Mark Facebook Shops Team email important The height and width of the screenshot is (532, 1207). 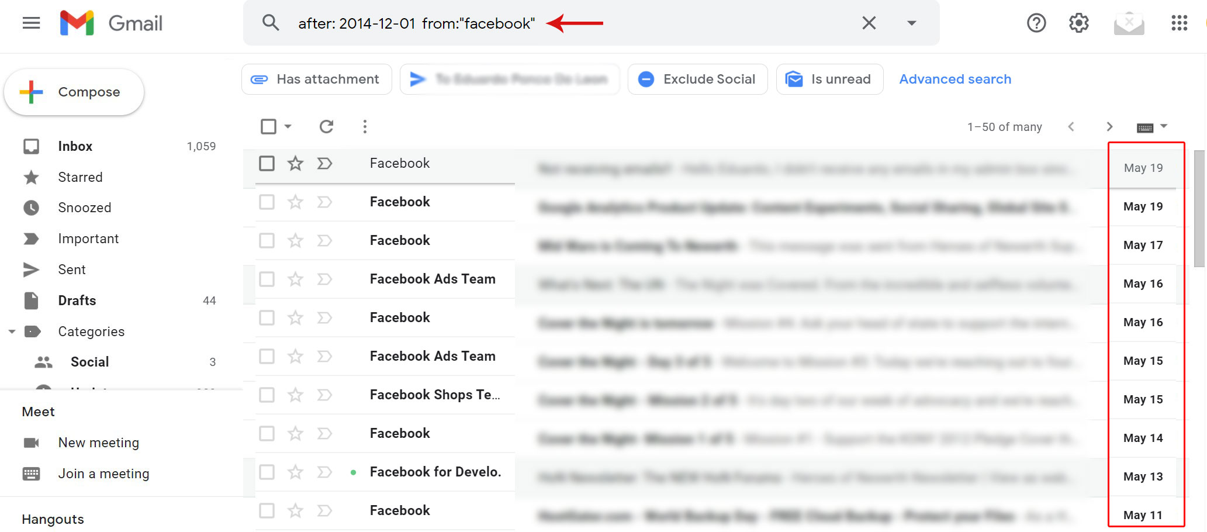coord(324,395)
